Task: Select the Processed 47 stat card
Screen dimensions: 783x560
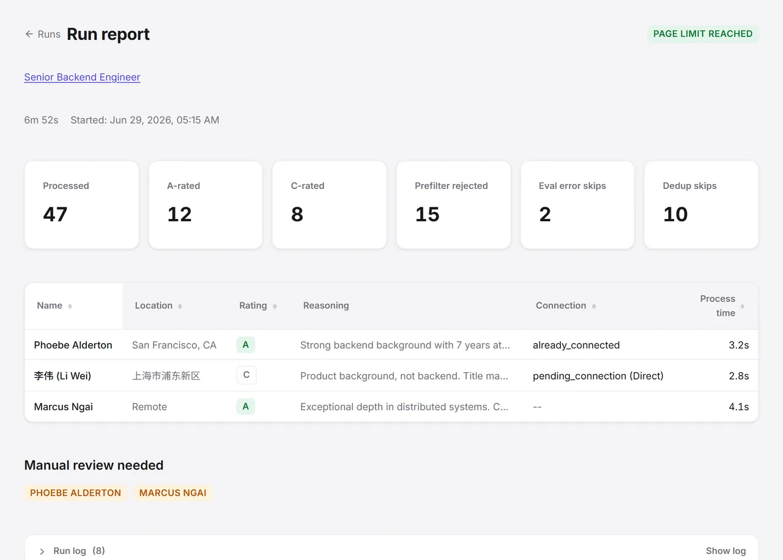Action: [82, 205]
